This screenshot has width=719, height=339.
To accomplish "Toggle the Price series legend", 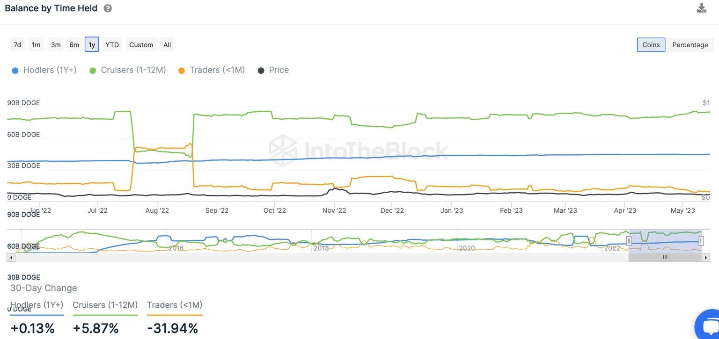I will (273, 70).
